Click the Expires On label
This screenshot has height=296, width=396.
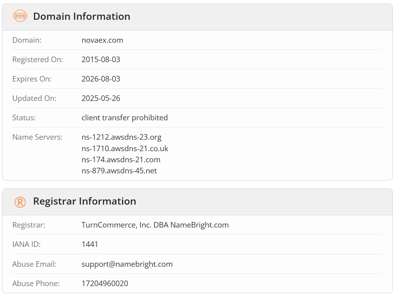point(32,79)
